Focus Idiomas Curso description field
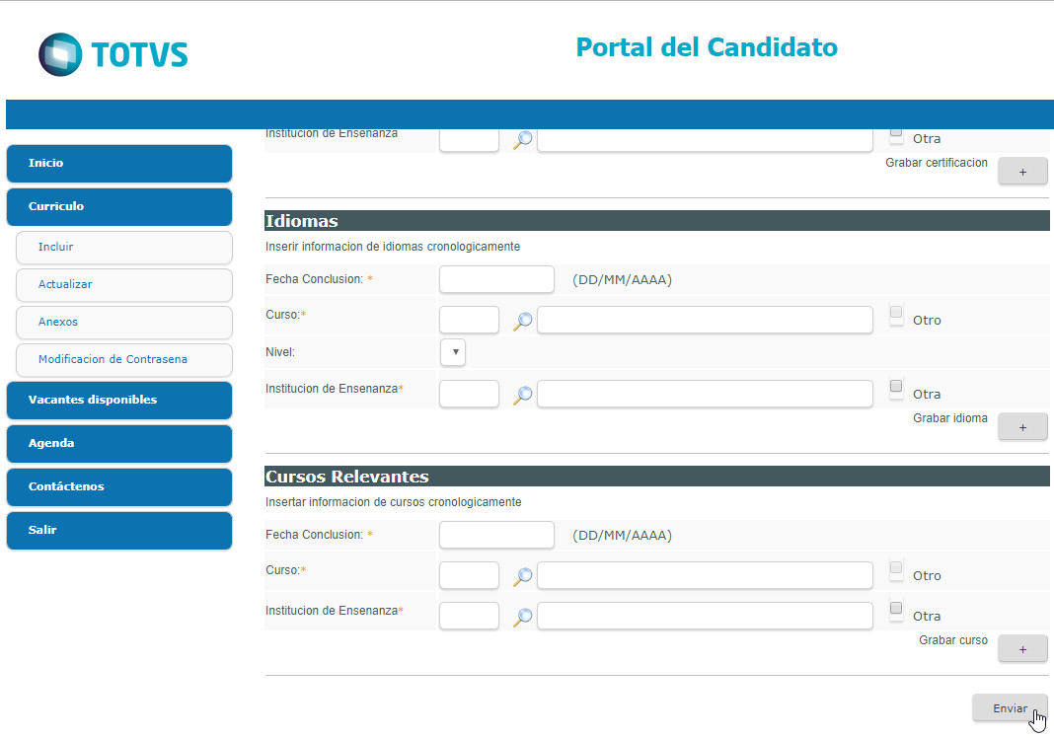Screen dimensions: 1054x738 (705, 320)
